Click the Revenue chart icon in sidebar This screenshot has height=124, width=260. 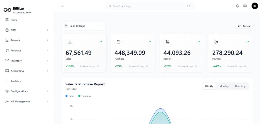[7, 40]
